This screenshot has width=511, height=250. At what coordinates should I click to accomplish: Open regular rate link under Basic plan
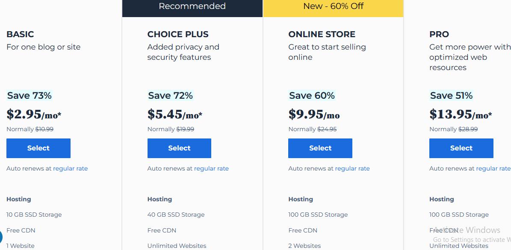tap(71, 168)
